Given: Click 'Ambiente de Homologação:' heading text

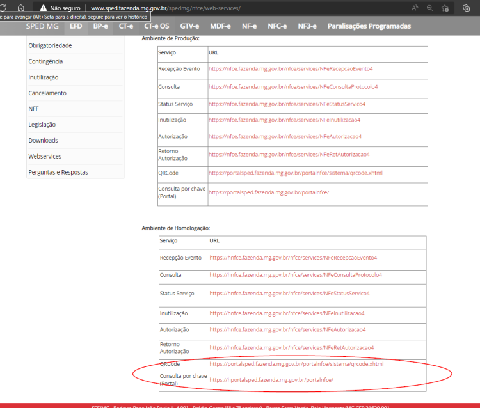Looking at the screenshot, I should 176,228.
